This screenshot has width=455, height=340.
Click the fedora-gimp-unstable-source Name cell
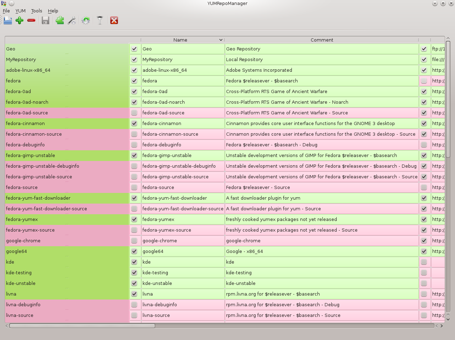[x=183, y=177]
